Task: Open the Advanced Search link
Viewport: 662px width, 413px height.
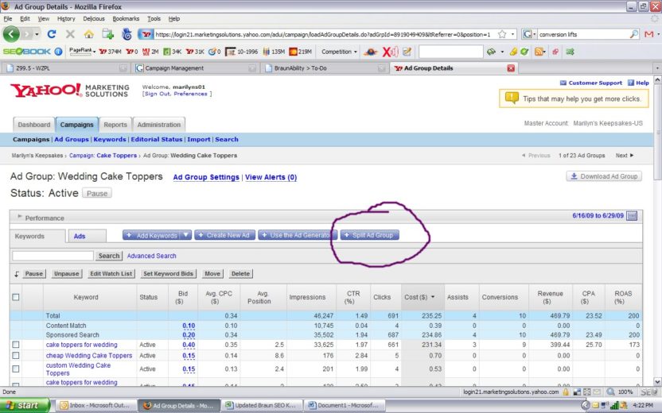Action: [x=151, y=256]
